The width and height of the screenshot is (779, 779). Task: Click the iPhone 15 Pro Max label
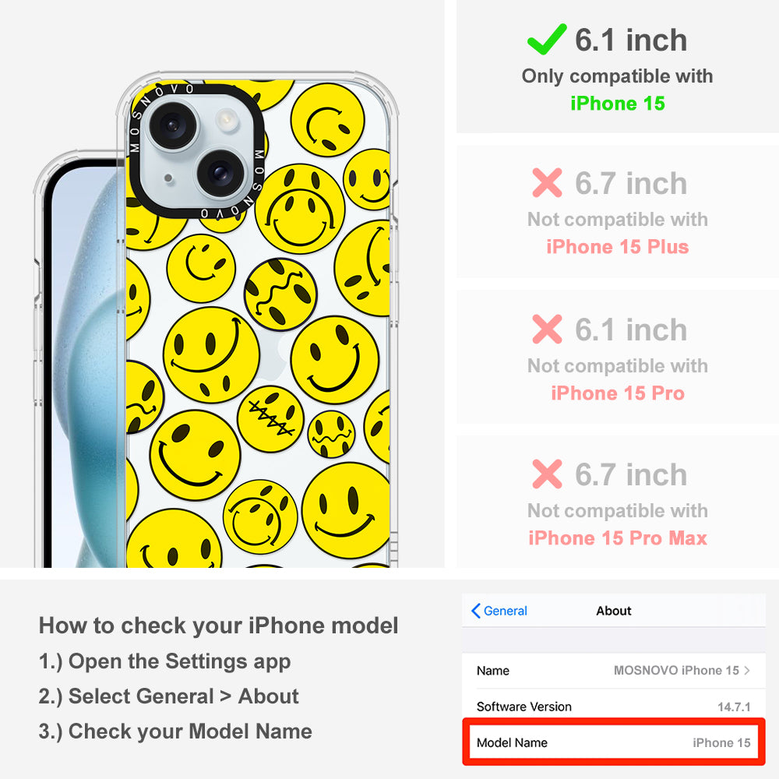coord(618,538)
